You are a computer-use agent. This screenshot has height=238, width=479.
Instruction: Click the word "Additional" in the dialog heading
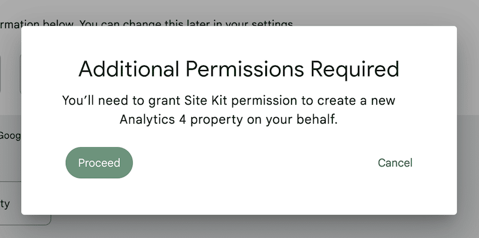(129, 69)
